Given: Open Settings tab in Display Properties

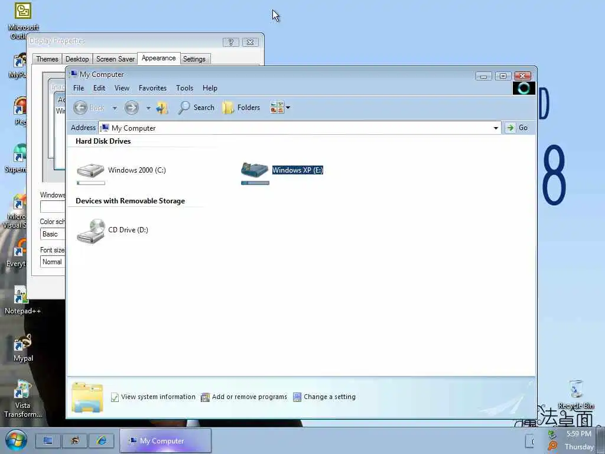Looking at the screenshot, I should click(194, 59).
